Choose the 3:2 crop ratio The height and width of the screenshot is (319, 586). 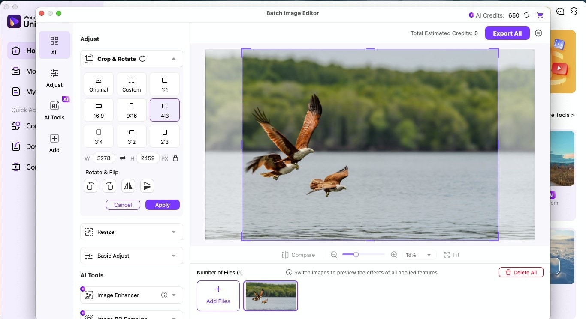132,136
